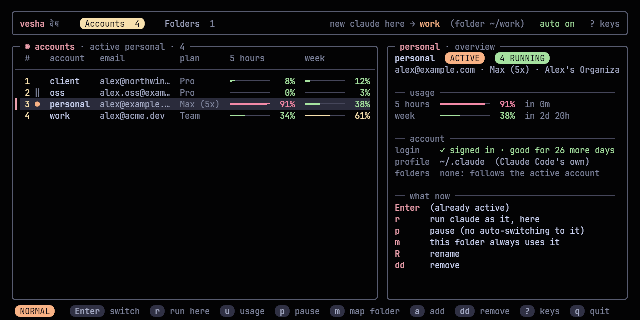The width and height of the screenshot is (640, 320).
Task: Click the (folder ~/work) path text
Action: [487, 24]
